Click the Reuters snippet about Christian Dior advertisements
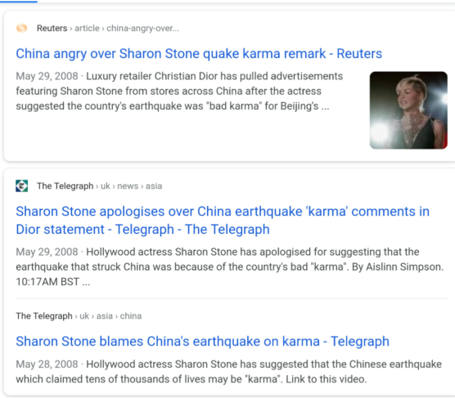The image size is (455, 398). (x=179, y=91)
